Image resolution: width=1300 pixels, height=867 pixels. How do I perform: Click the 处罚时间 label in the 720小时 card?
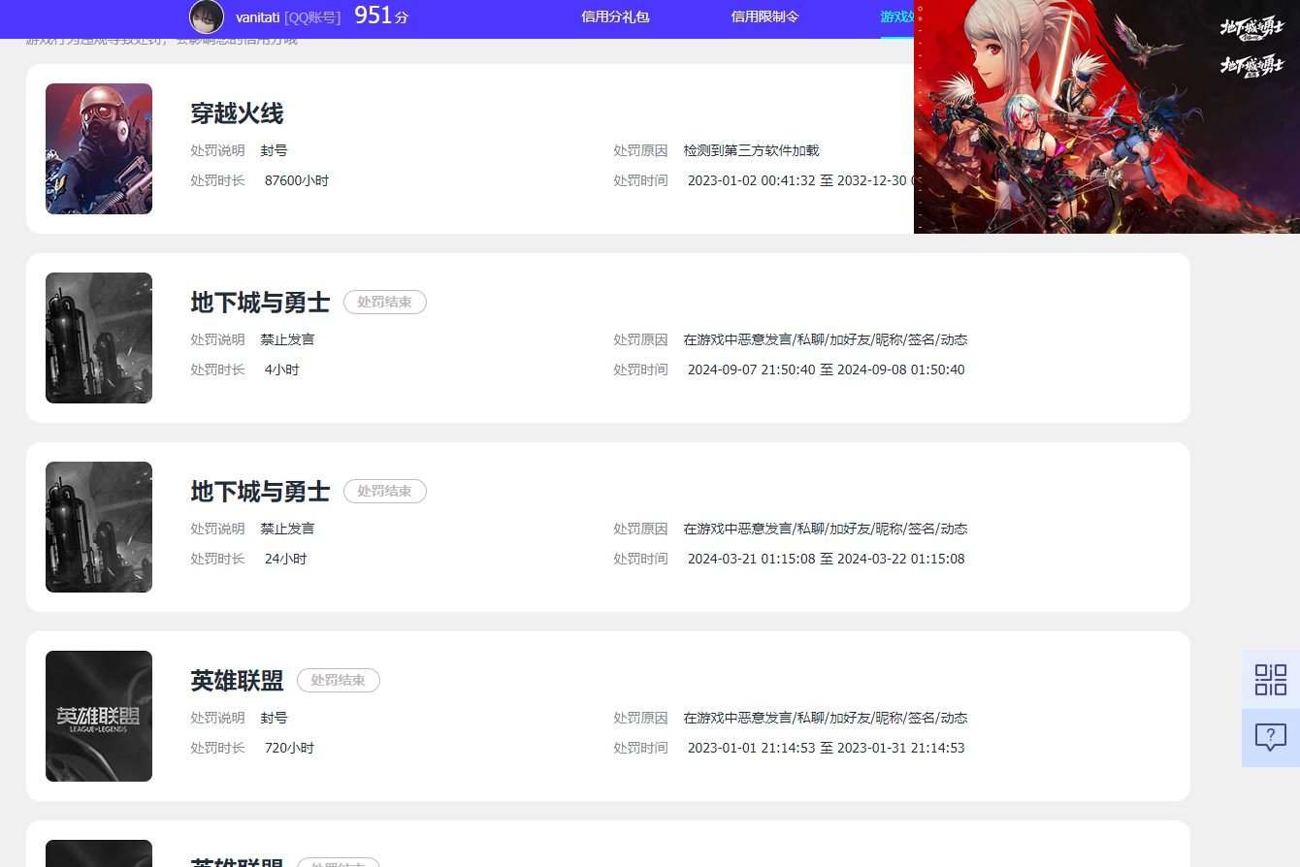click(640, 748)
